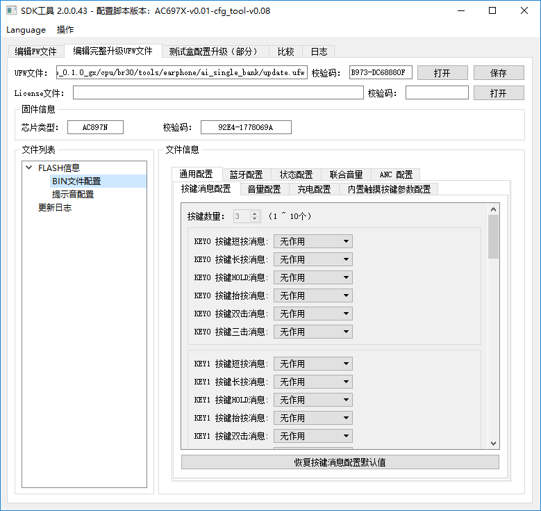This screenshot has height=511, width=541.
Task: Minimize the SDK tool window
Action: pos(461,10)
